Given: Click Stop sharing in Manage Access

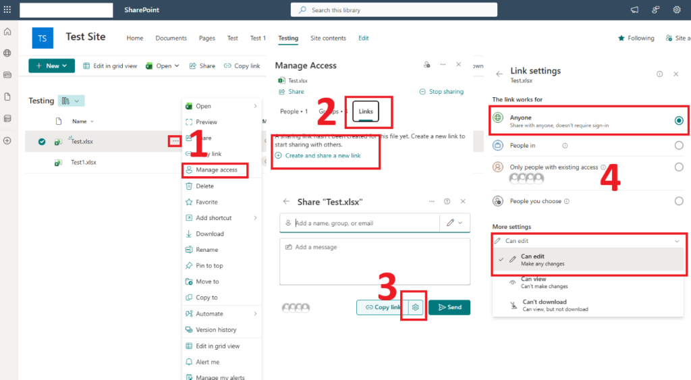Looking at the screenshot, I should [x=441, y=92].
